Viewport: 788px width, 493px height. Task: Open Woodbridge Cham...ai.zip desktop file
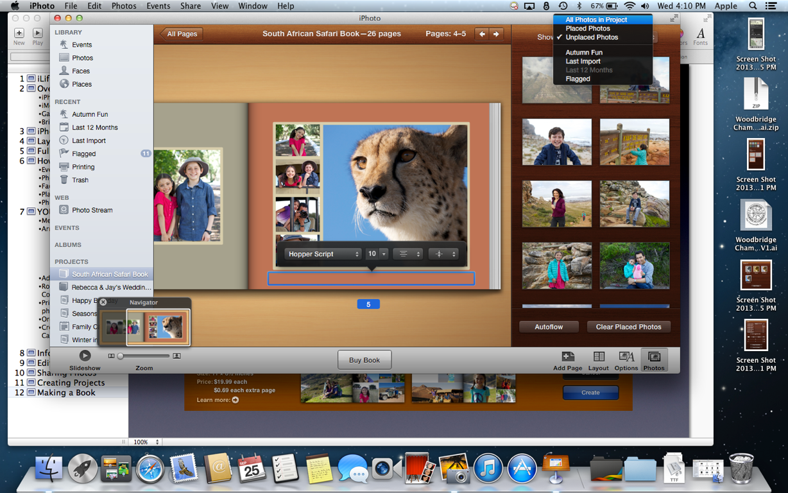pyautogui.click(x=756, y=104)
